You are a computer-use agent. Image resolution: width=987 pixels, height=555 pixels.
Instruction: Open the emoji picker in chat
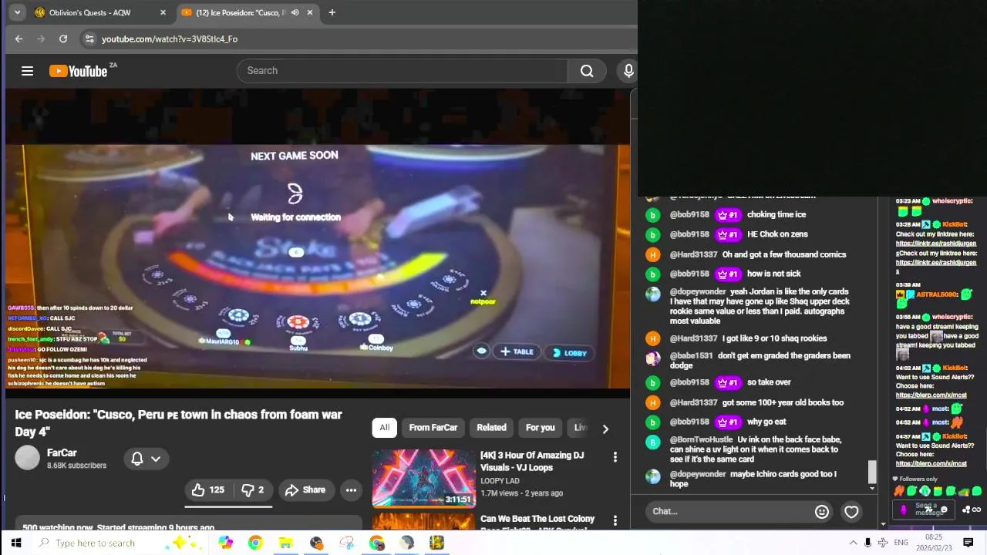pos(822,511)
